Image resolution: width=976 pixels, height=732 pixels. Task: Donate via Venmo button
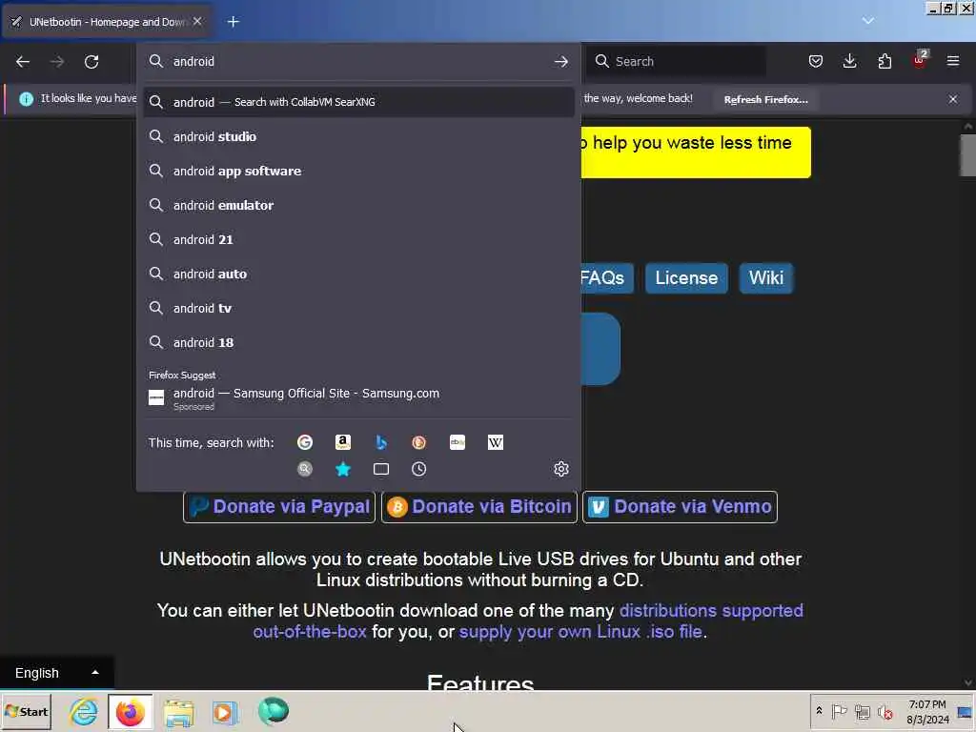pos(680,507)
